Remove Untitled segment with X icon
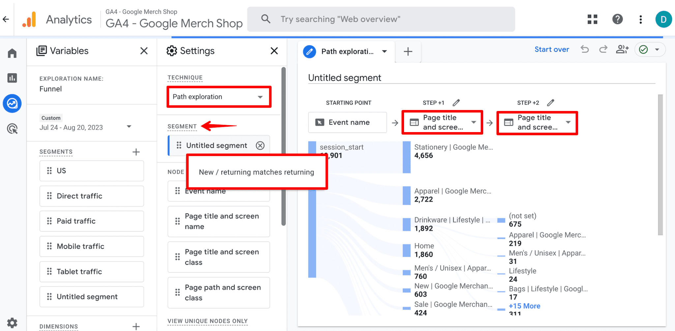Screen dimensions: 675x331 pyautogui.click(x=260, y=146)
